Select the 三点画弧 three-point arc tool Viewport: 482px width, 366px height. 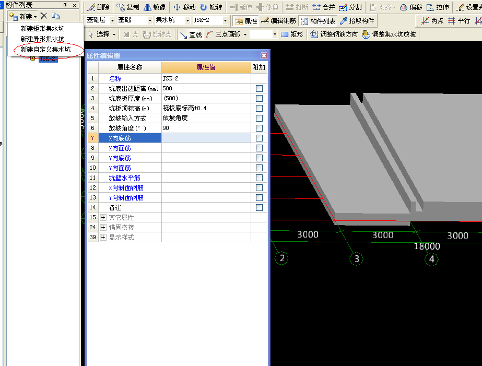224,34
